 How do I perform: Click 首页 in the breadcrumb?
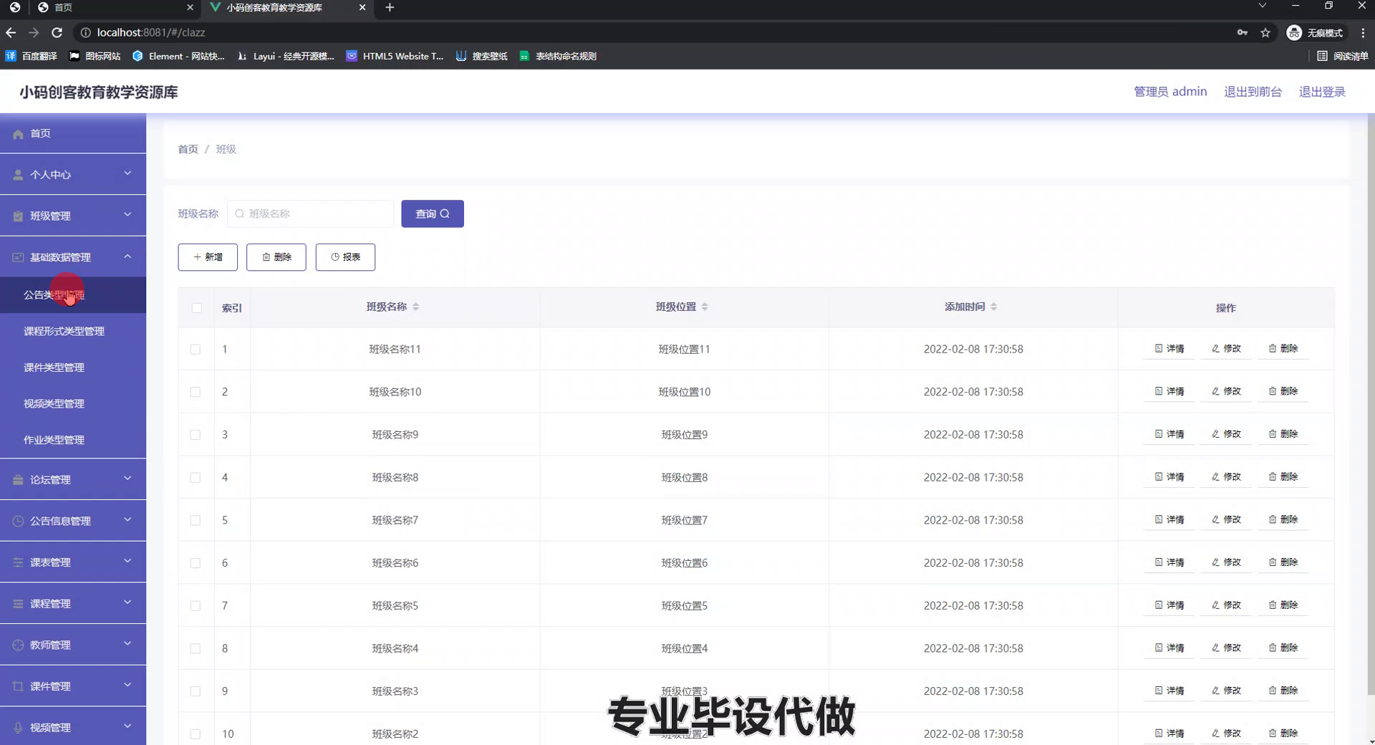[x=188, y=149]
